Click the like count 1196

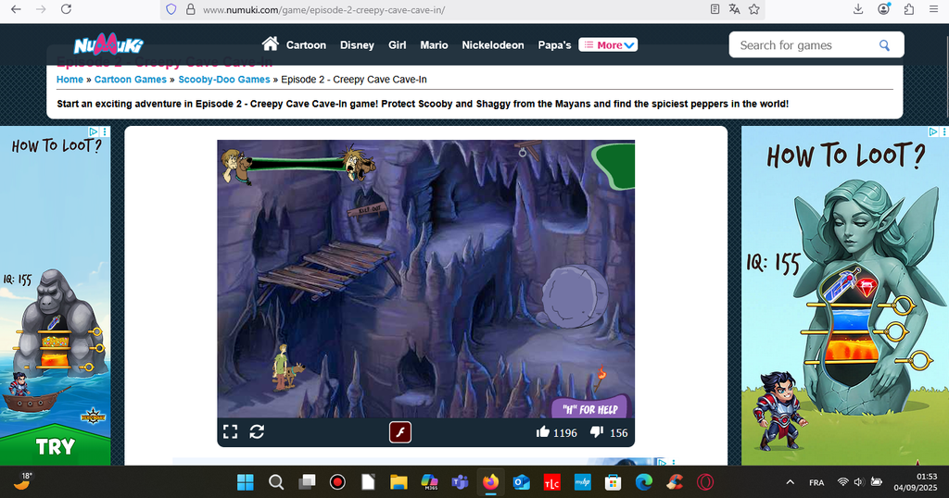564,432
